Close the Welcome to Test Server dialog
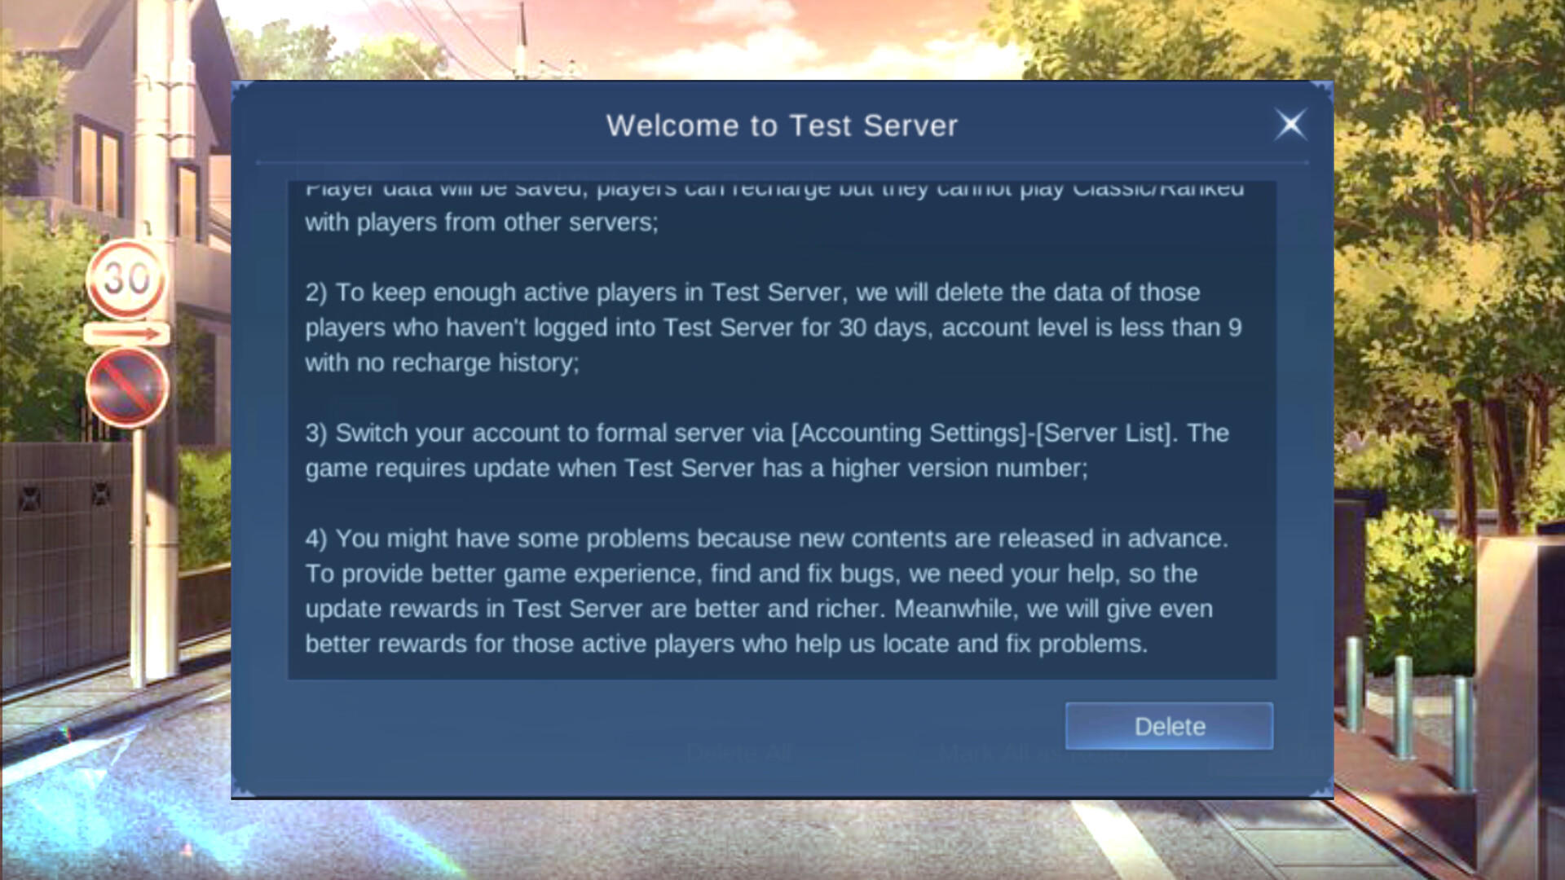1565x880 pixels. point(1290,125)
